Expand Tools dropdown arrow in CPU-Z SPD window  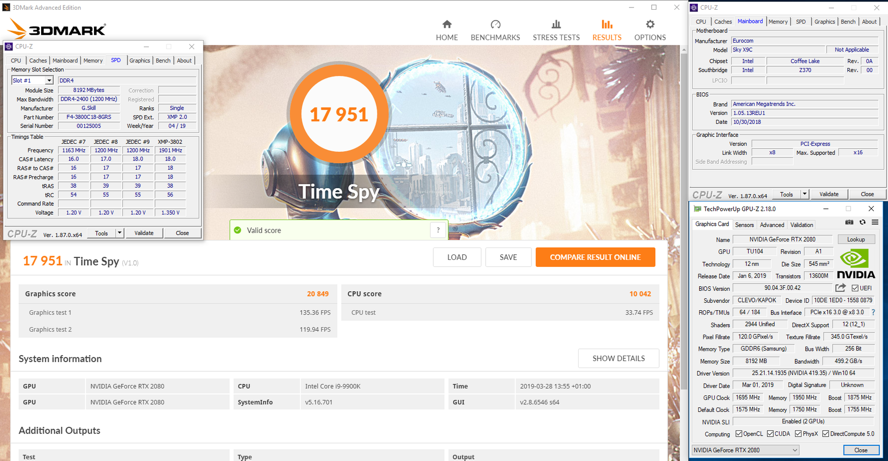pyautogui.click(x=120, y=233)
